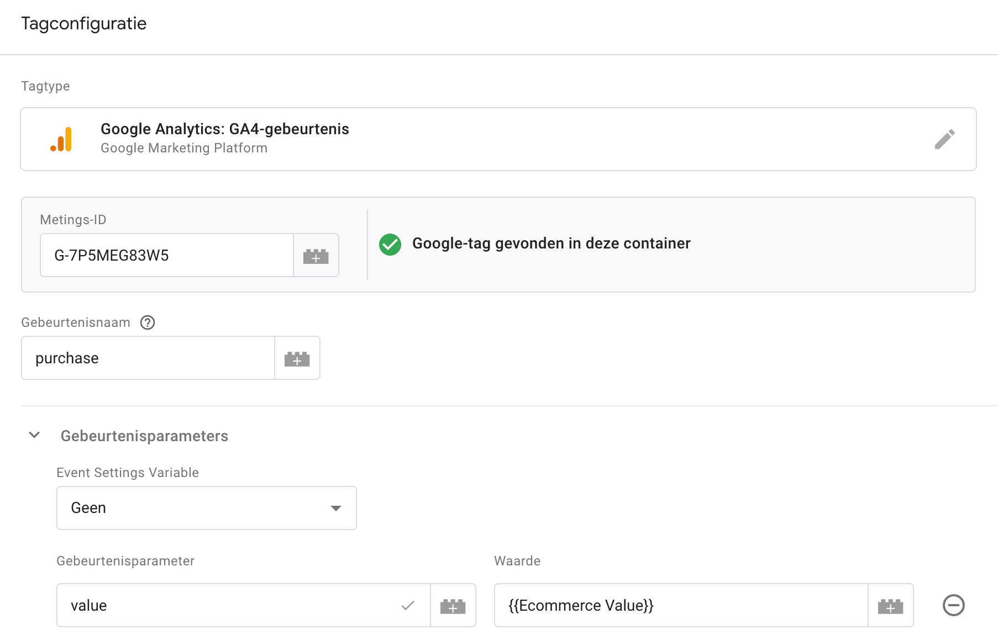998x635 pixels.
Task: Click the checkmark inside the value field
Action: tap(408, 606)
